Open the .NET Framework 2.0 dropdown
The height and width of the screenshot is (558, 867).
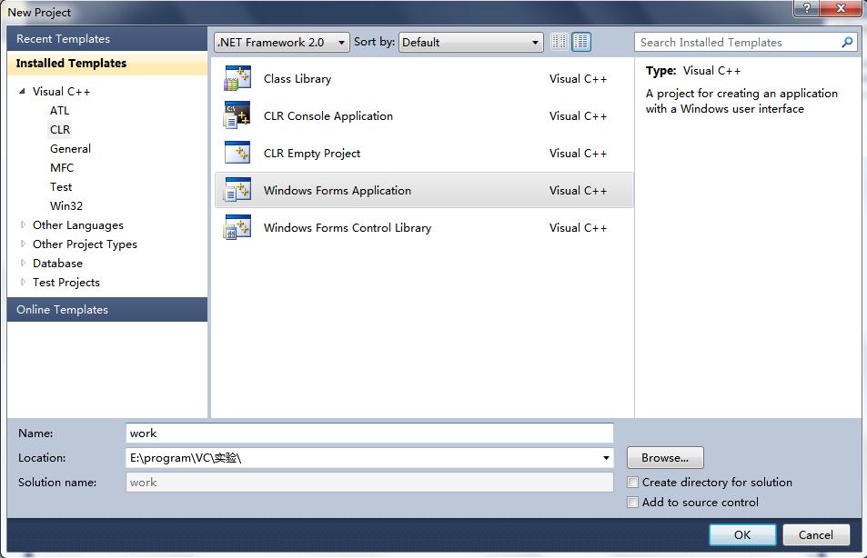282,42
